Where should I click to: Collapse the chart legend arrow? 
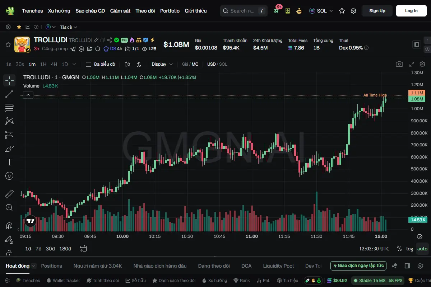28,95
